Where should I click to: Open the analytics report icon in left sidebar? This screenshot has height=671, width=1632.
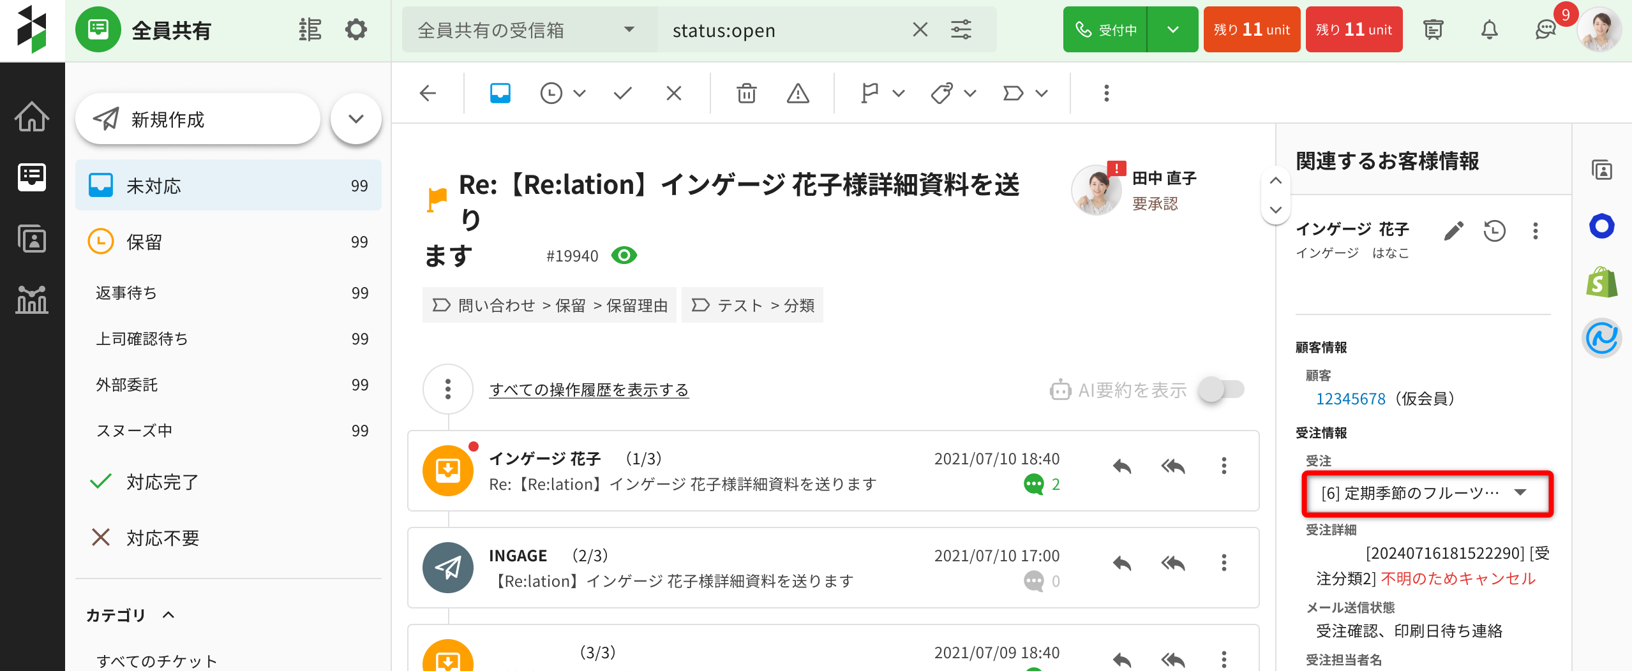pyautogui.click(x=31, y=299)
